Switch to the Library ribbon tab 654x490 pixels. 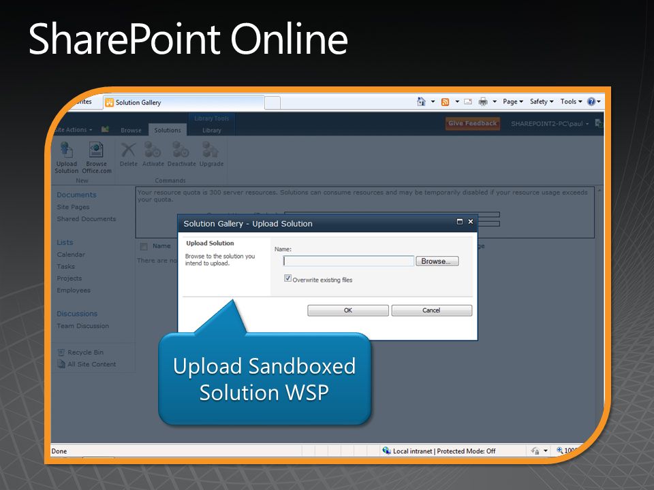pyautogui.click(x=211, y=130)
